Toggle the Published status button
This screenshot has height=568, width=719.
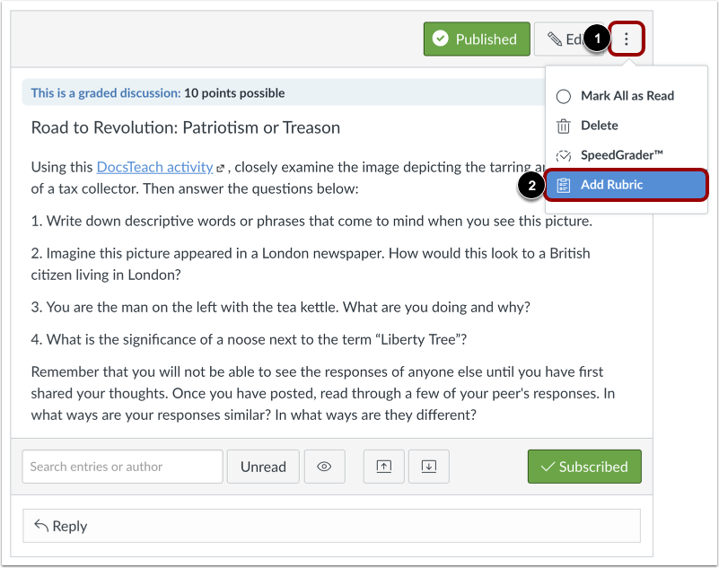pyautogui.click(x=477, y=39)
